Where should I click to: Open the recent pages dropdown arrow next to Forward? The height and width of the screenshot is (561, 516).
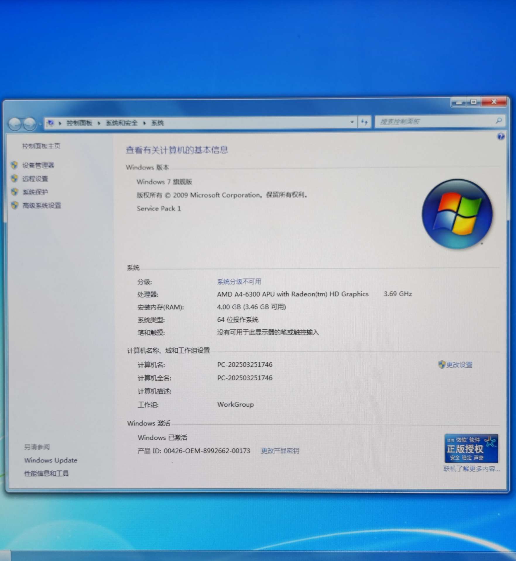40,124
